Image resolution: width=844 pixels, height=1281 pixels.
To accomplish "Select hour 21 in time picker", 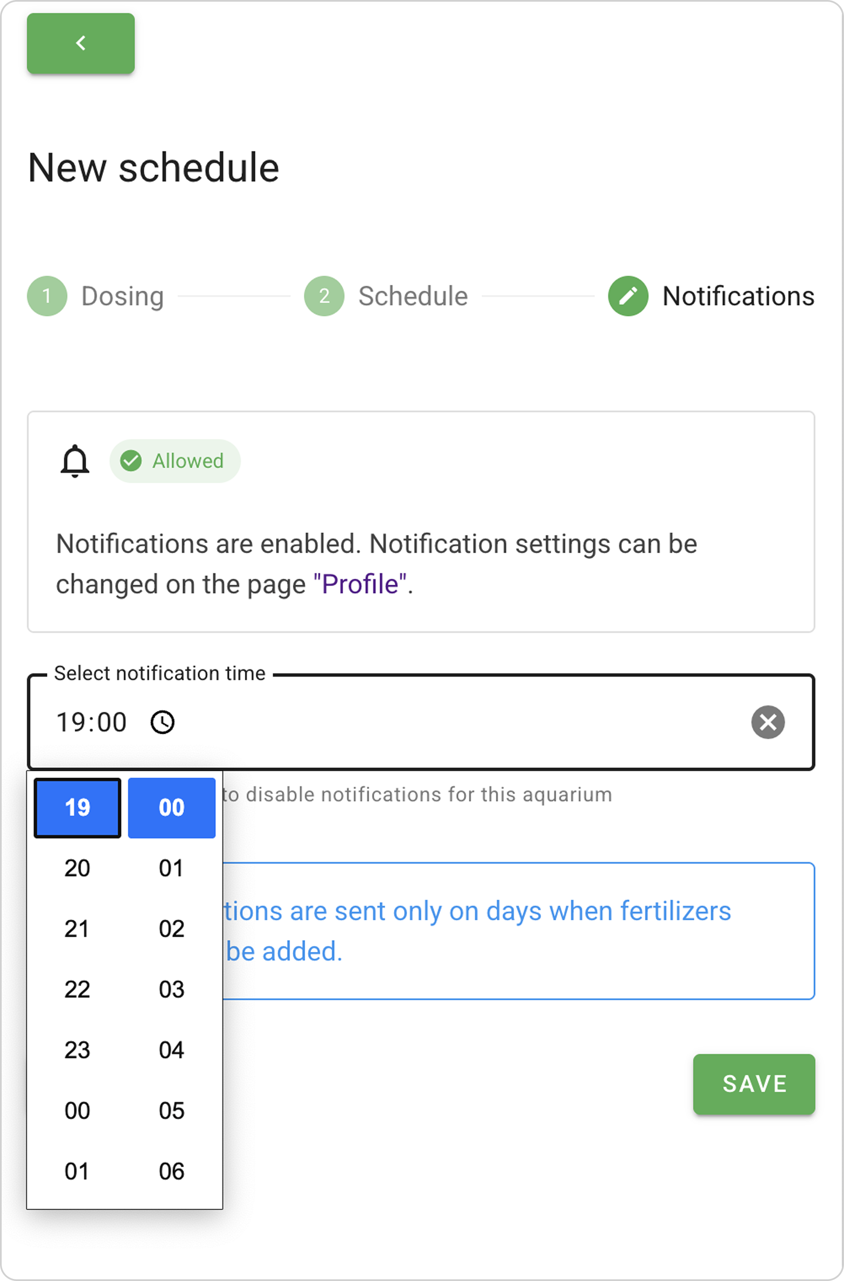I will 77,929.
